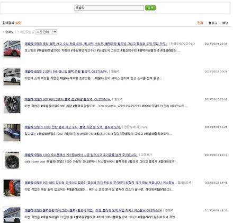Open the 21인치 아라크니드 블랙 유광 휠도색 post title

[66, 72]
